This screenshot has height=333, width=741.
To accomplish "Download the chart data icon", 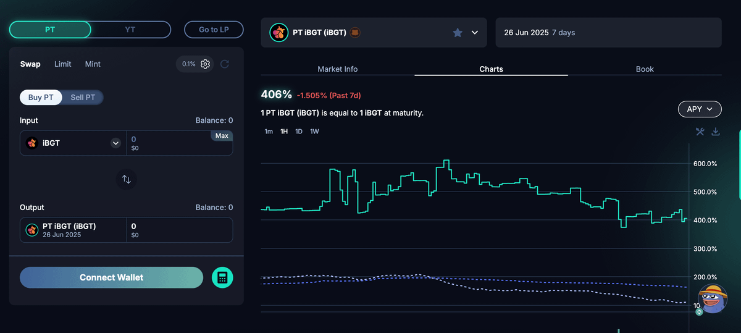I will coord(716,132).
